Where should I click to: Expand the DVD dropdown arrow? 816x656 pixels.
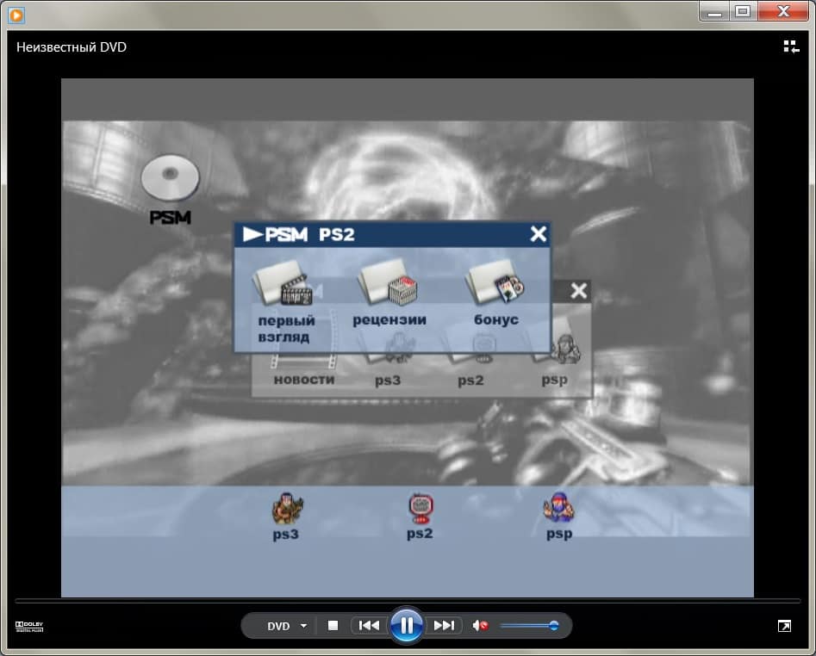(304, 626)
